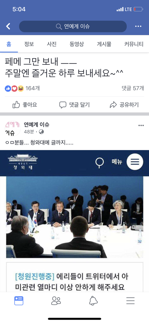This screenshot has width=149, height=323.
Task: Tap 공유하기 share button
Action: coord(124,105)
